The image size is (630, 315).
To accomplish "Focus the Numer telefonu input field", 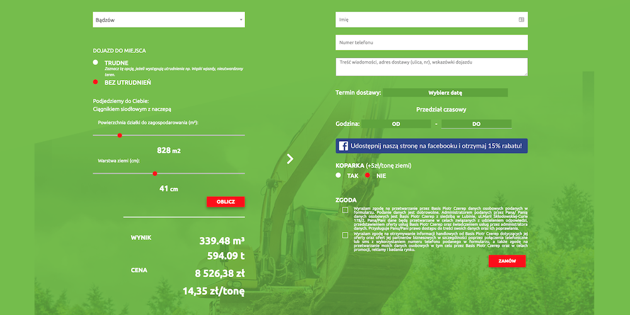I will (432, 43).
